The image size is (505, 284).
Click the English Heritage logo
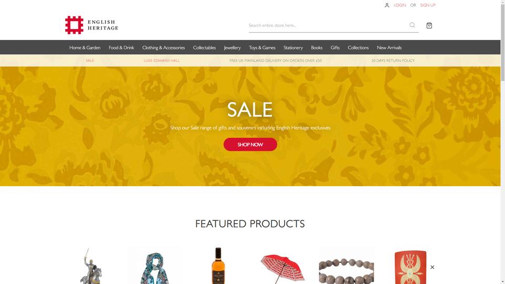(92, 25)
